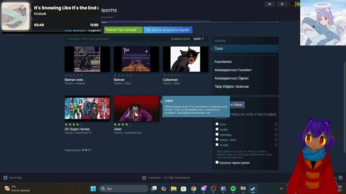Click the downloads icon beside İndirmeler

tap(144, 178)
